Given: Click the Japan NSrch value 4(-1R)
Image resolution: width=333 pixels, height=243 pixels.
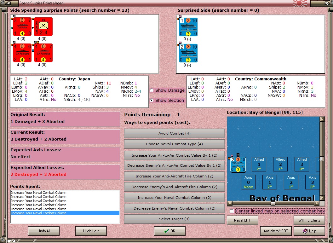Looking at the screenshot, I should pyautogui.click(x=84, y=99).
